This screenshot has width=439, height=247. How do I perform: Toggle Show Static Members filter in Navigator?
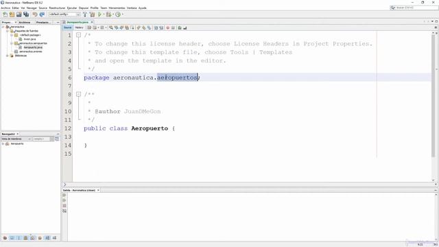[x=19, y=238]
